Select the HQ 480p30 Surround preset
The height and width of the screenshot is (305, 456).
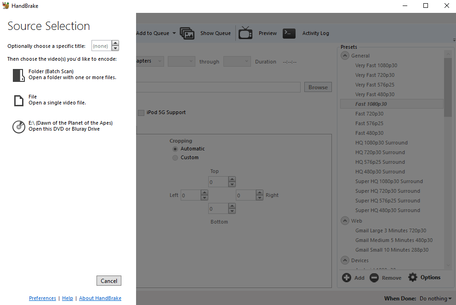coord(380,172)
